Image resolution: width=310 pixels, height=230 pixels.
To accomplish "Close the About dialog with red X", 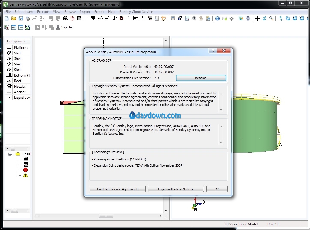I will (x=224, y=51).
